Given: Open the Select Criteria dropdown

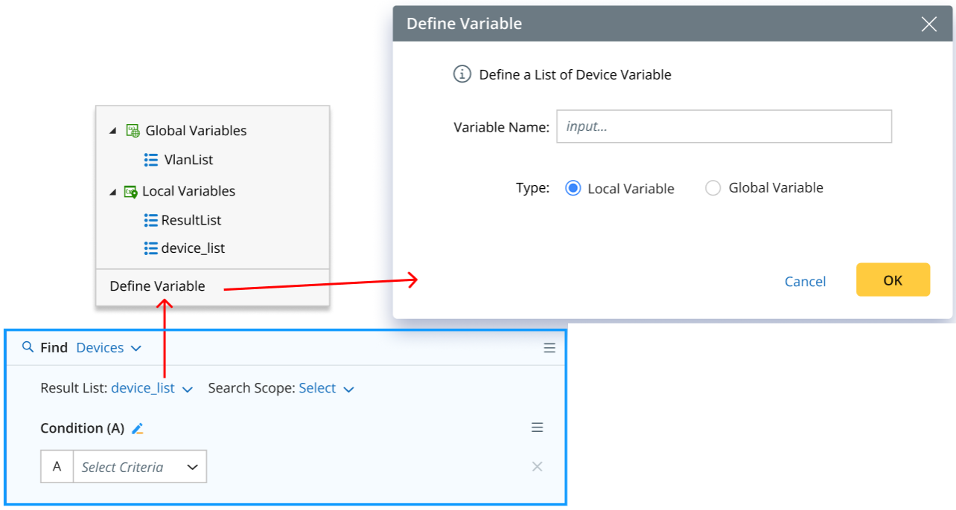Looking at the screenshot, I should tap(139, 467).
